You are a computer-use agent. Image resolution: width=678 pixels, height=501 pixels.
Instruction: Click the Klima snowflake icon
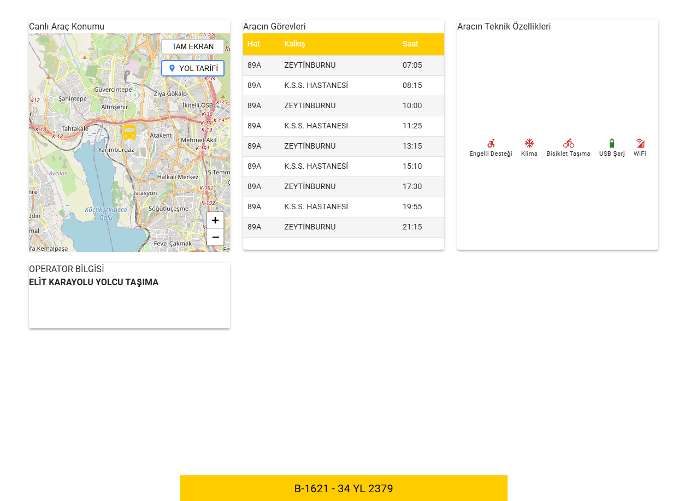[529, 143]
